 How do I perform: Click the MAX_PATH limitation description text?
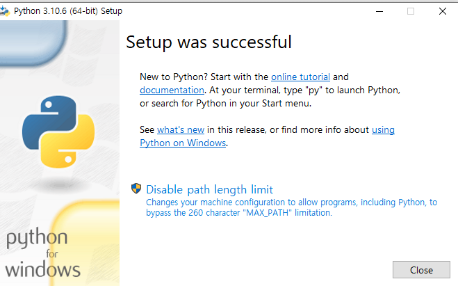[291, 207]
